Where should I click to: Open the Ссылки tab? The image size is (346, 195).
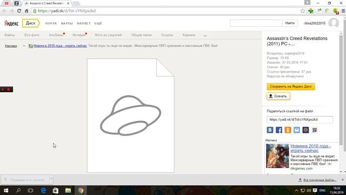point(167,35)
